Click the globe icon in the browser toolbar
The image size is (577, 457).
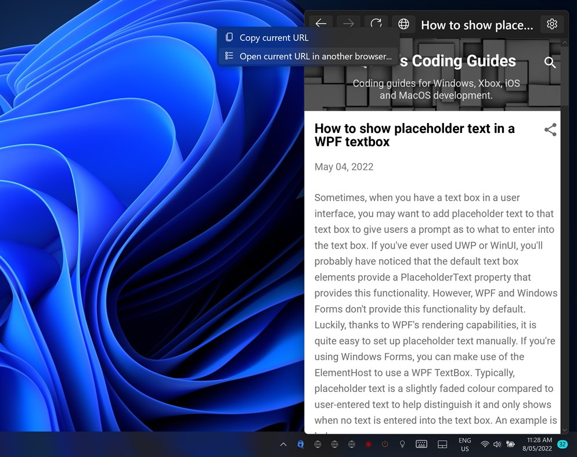tap(403, 24)
